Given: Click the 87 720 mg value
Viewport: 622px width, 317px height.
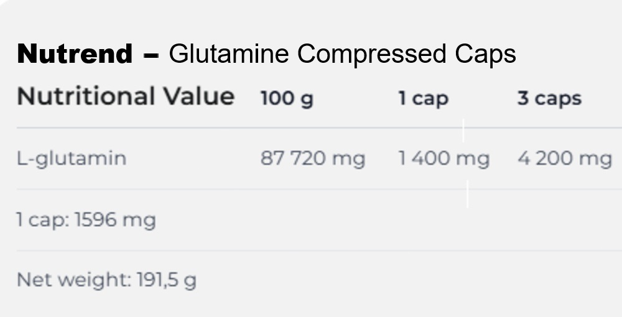Looking at the screenshot, I should [x=313, y=158].
